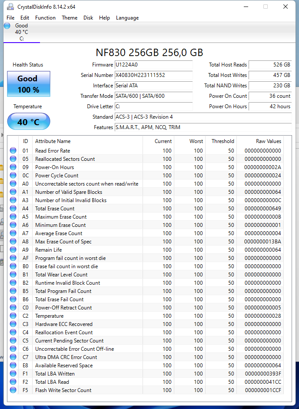This screenshot has width=299, height=409.
Task: Click the Serial Number field
Action: pos(154,75)
